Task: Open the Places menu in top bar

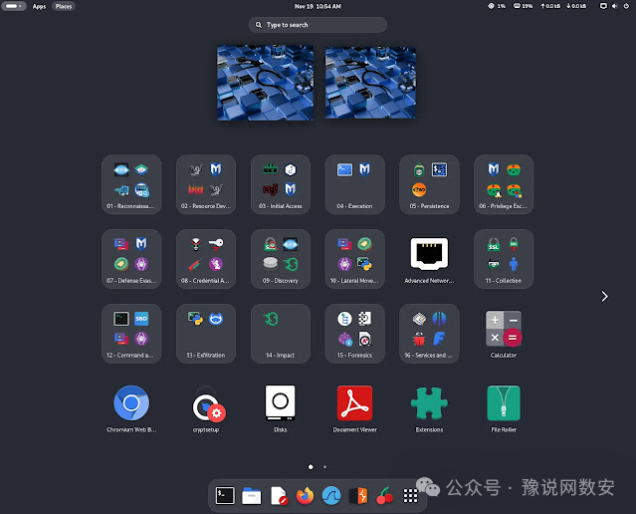Action: click(64, 6)
